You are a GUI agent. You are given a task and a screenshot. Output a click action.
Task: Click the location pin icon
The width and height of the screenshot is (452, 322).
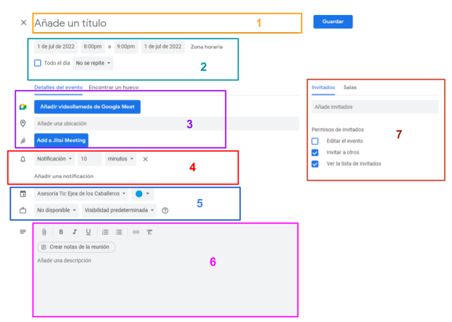23,124
